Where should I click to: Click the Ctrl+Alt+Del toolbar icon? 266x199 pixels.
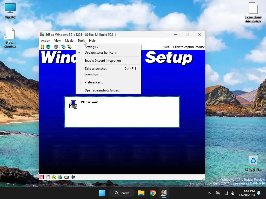coord(63,47)
